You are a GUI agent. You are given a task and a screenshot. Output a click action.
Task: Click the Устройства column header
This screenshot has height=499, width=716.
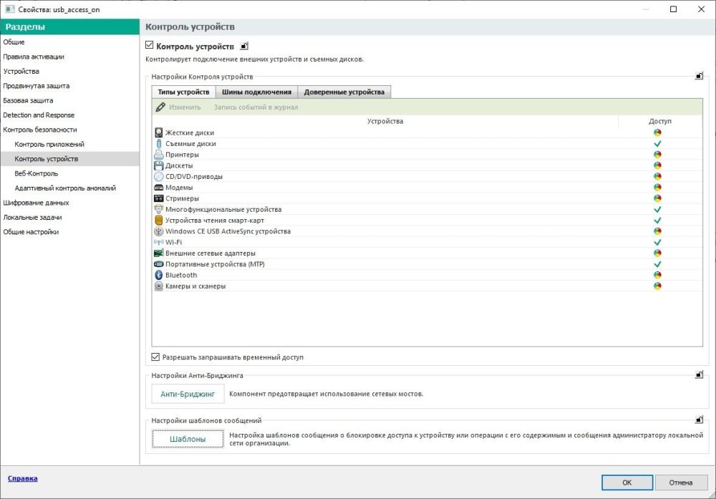click(385, 121)
